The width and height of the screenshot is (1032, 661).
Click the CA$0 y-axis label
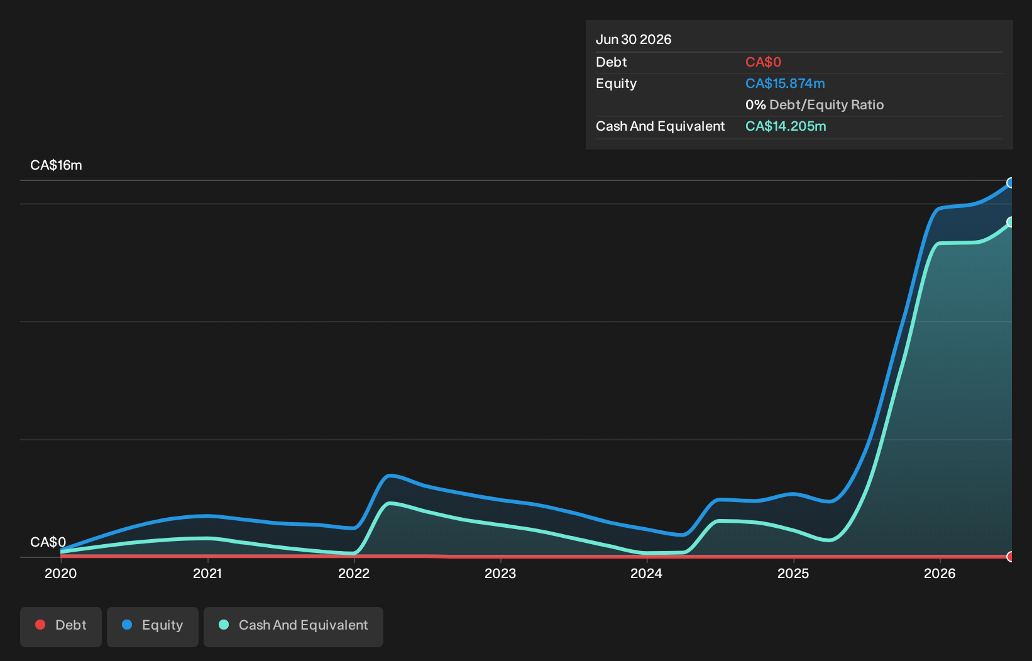pos(48,542)
